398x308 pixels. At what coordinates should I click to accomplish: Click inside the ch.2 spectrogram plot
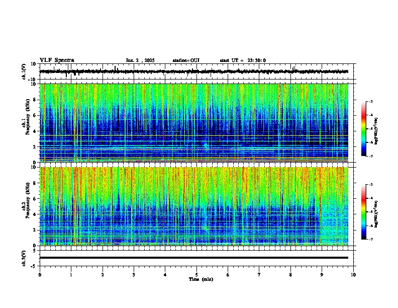pos(194,206)
